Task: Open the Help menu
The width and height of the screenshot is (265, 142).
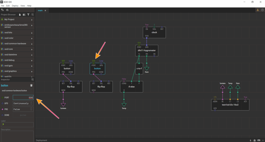Action: pyautogui.click(x=29, y=6)
